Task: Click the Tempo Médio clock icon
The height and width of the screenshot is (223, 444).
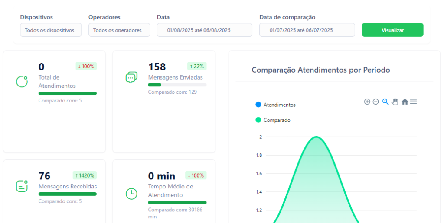Action: pyautogui.click(x=131, y=194)
